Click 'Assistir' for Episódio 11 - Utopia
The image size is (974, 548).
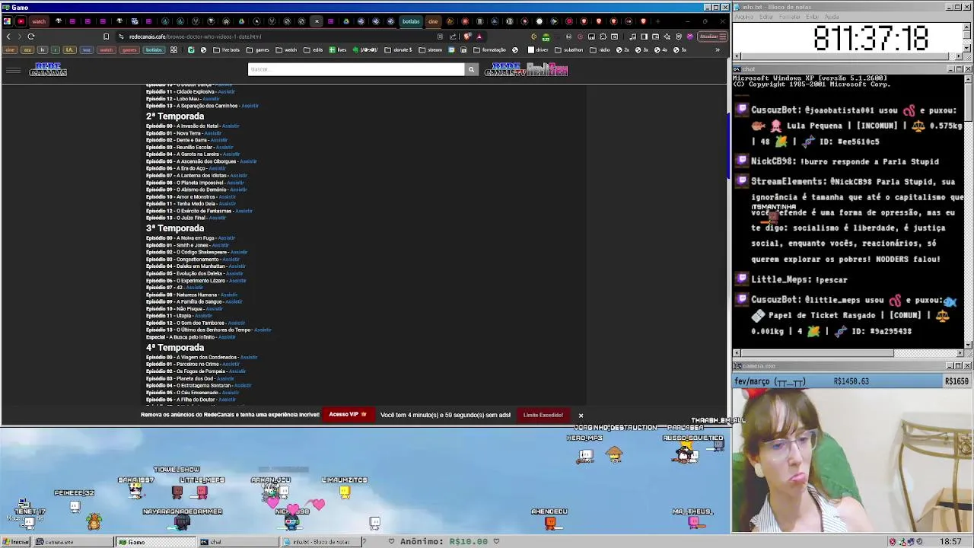[203, 316]
